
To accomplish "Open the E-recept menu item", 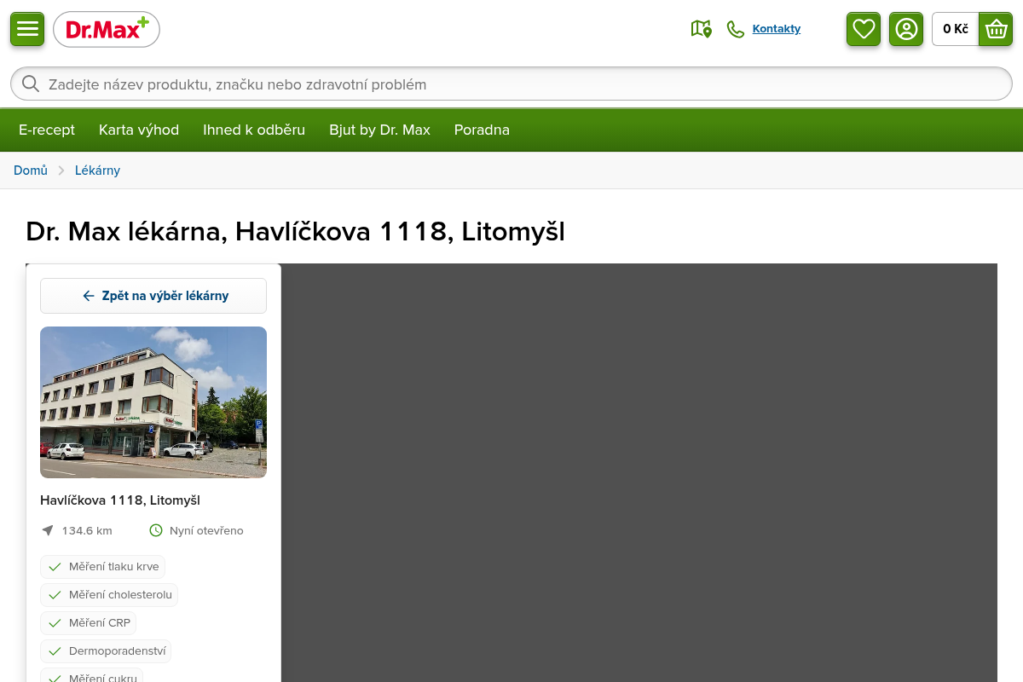I will [x=47, y=130].
